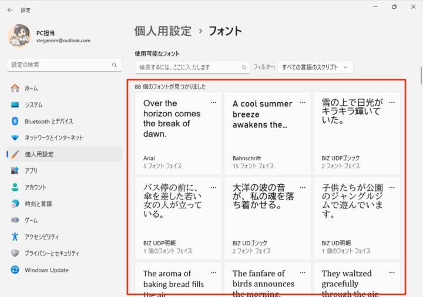Select システム in the sidebar

(65, 104)
